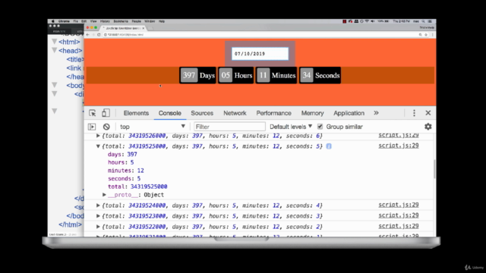Clear the console with the ban icon
Image resolution: width=486 pixels, height=273 pixels.
(106, 127)
